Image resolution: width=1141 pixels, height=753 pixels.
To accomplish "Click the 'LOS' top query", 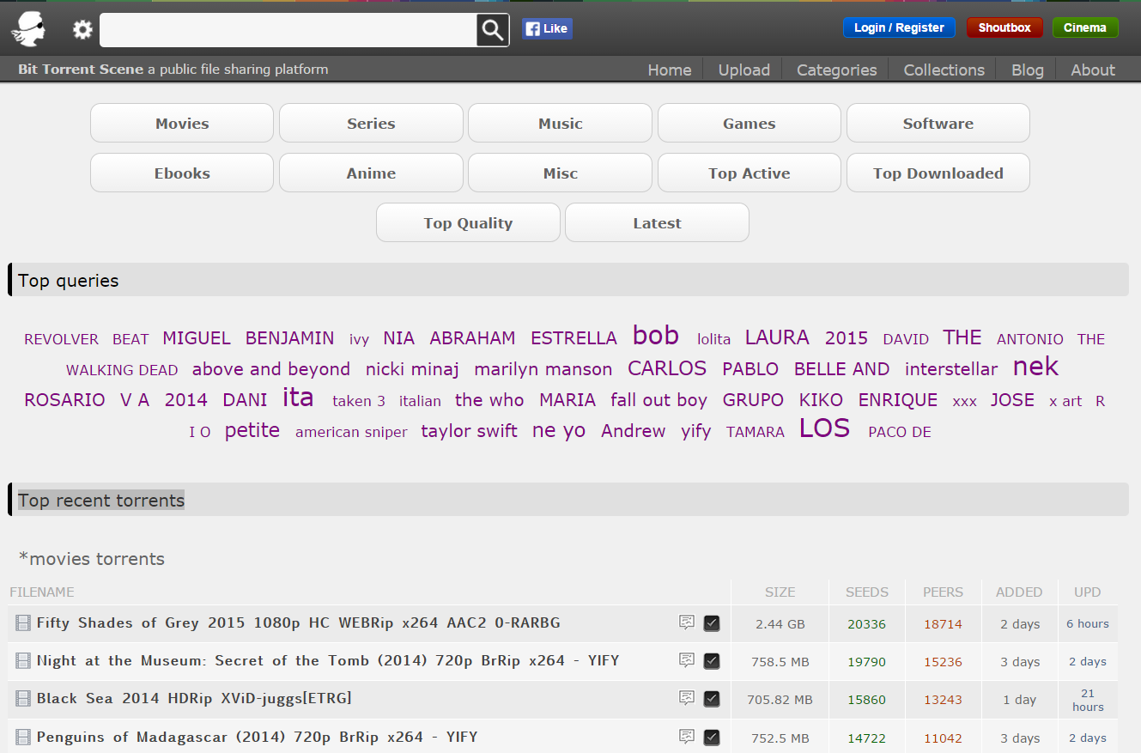I will tap(824, 428).
